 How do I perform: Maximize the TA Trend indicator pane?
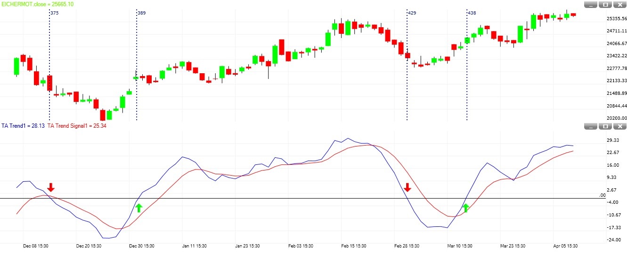(606, 126)
